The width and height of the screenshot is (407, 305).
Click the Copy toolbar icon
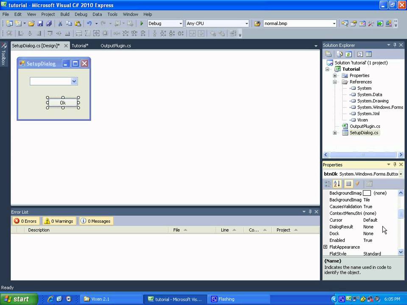[x=69, y=24]
